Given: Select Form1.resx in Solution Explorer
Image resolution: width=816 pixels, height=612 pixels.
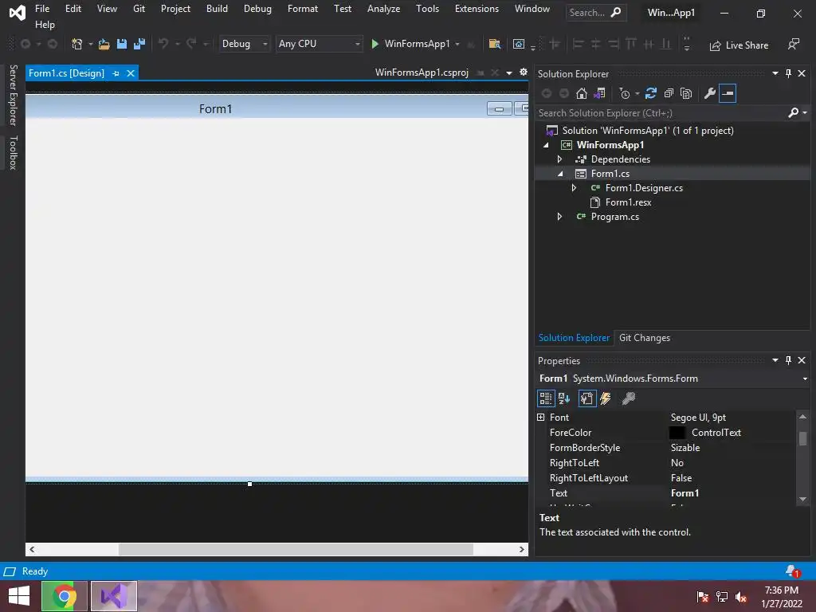Looking at the screenshot, I should pos(628,202).
